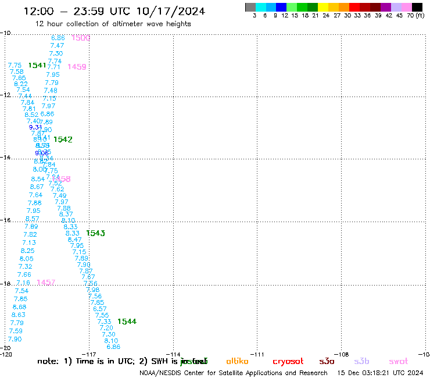Click the -111 longitude axis label
Viewport: 430px width, 378px height.
tap(257, 355)
